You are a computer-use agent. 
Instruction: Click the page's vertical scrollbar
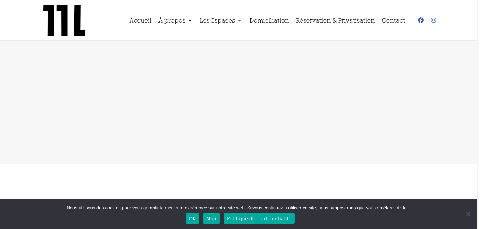point(479,114)
